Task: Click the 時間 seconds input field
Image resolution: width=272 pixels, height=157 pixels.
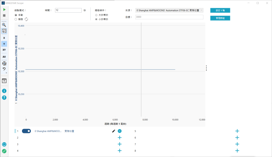Action: click(68, 10)
